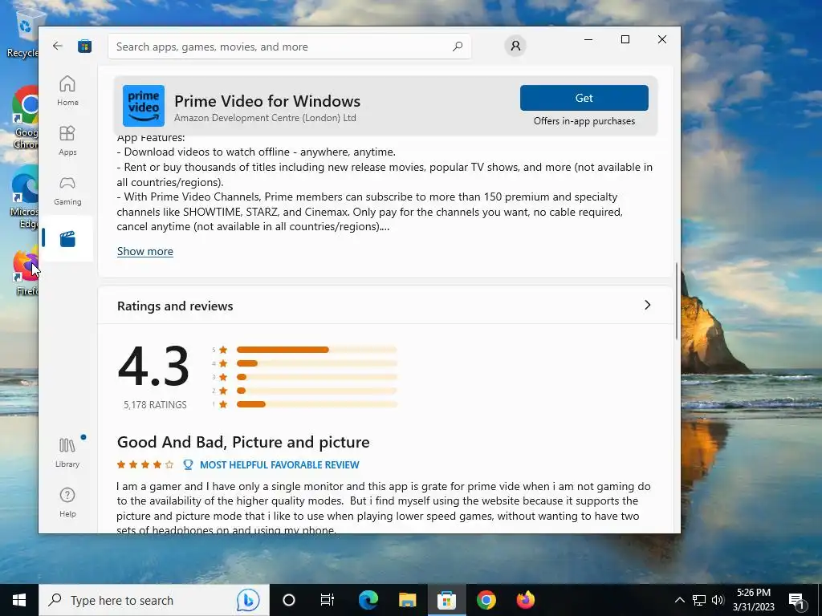Viewport: 822px width, 616px height.
Task: Show hidden system tray icons
Action: (x=679, y=600)
